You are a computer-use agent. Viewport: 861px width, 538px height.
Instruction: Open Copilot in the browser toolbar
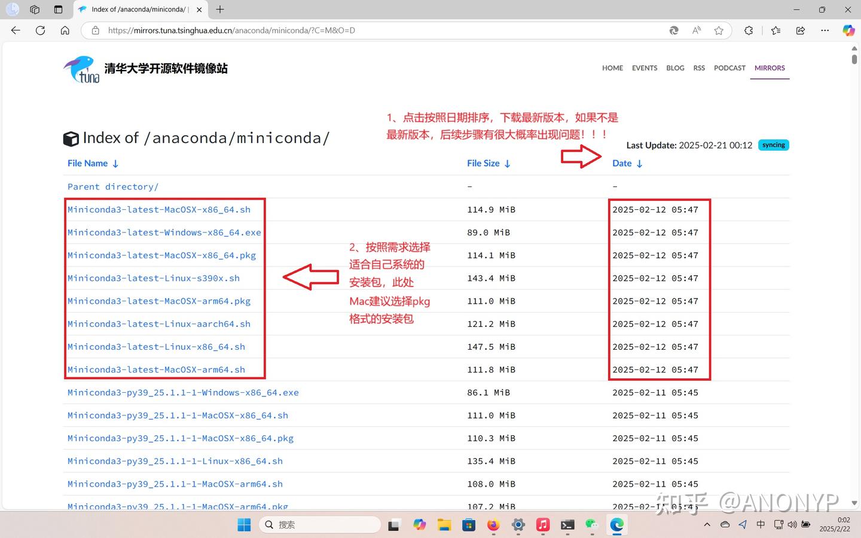[848, 30]
